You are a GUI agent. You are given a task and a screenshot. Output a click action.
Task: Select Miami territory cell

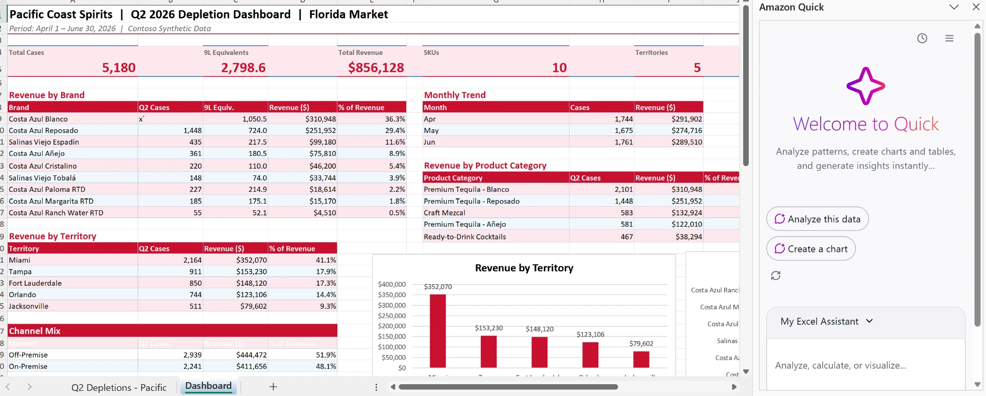click(73, 260)
